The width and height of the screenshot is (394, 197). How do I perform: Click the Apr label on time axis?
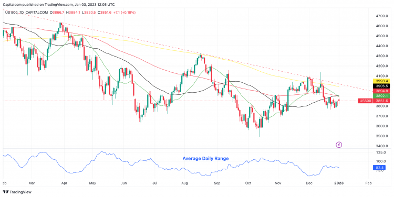[x=64, y=183]
